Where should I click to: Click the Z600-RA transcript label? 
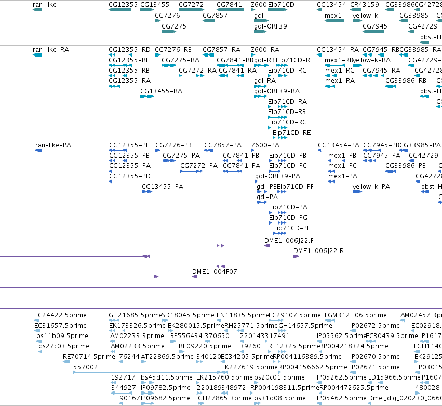pos(265,50)
